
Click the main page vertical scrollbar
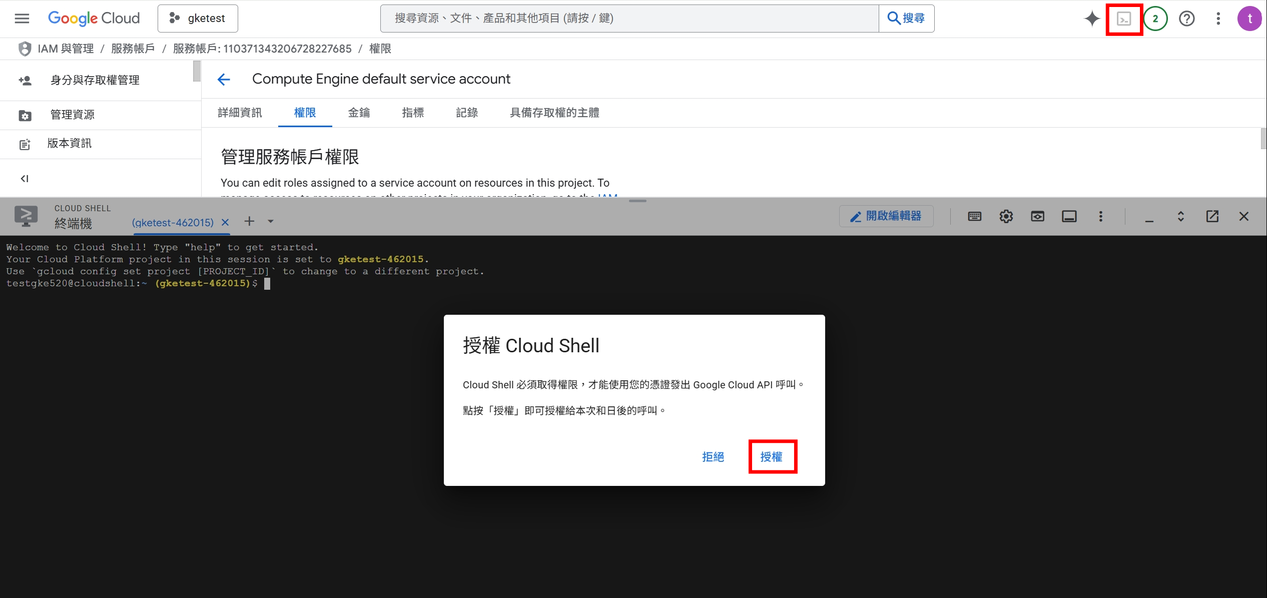click(x=1263, y=139)
